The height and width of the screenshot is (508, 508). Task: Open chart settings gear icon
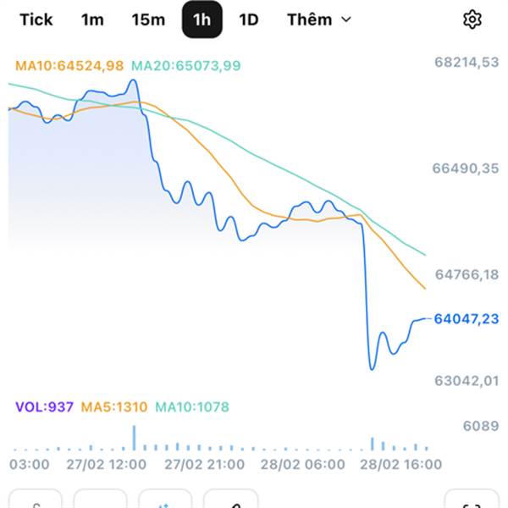click(472, 19)
